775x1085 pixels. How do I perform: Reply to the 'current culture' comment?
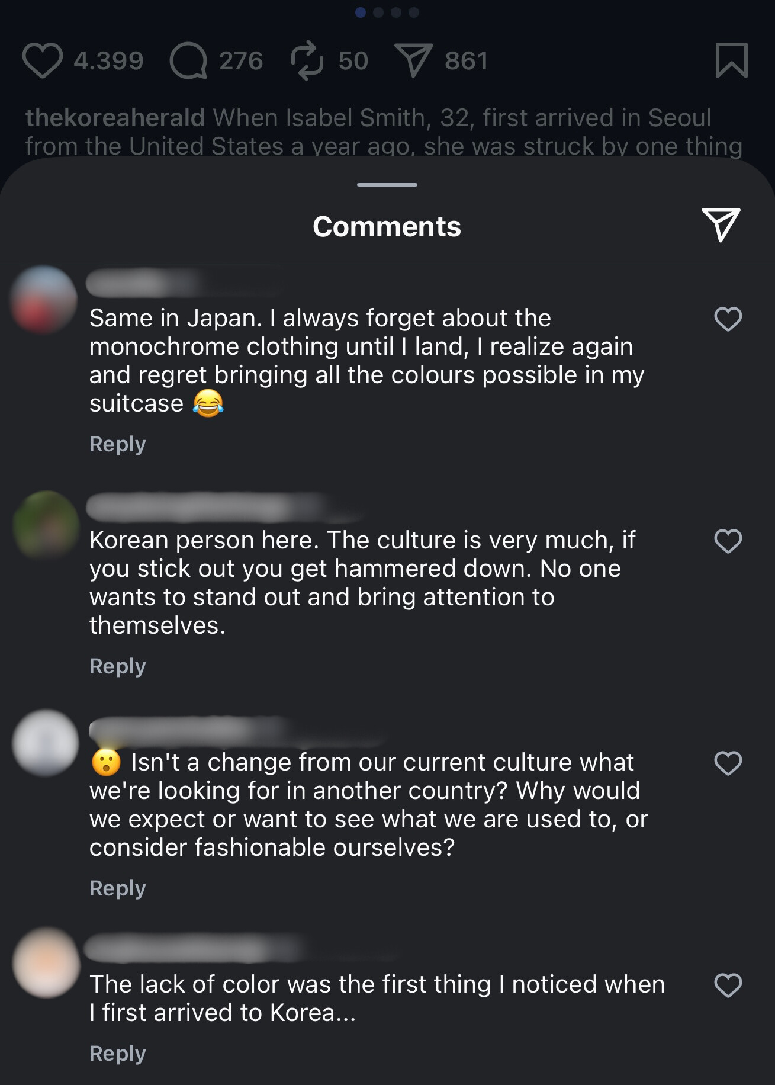click(117, 888)
